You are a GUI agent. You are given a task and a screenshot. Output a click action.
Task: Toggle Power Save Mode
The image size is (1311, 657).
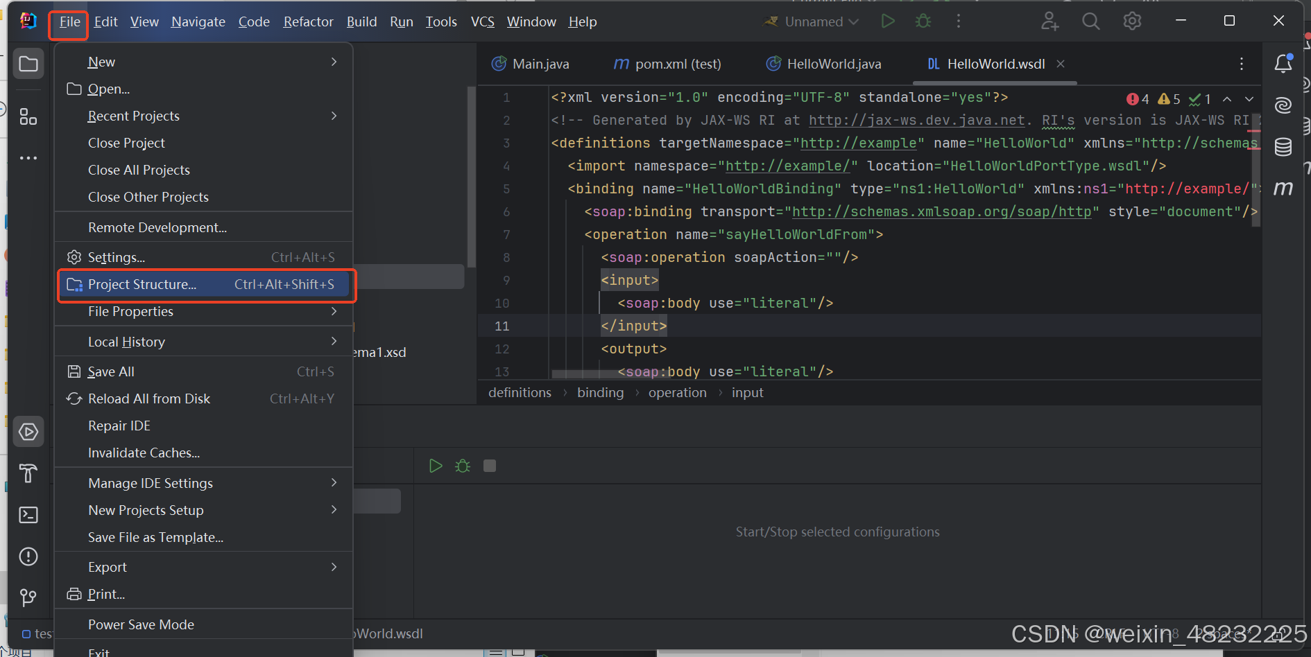pos(203,624)
